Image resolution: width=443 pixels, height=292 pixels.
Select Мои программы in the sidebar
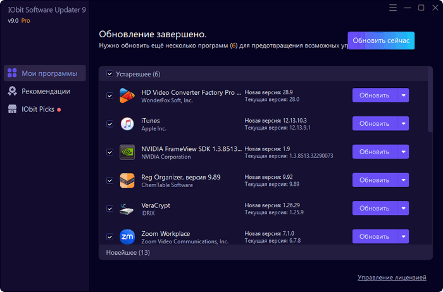point(45,73)
